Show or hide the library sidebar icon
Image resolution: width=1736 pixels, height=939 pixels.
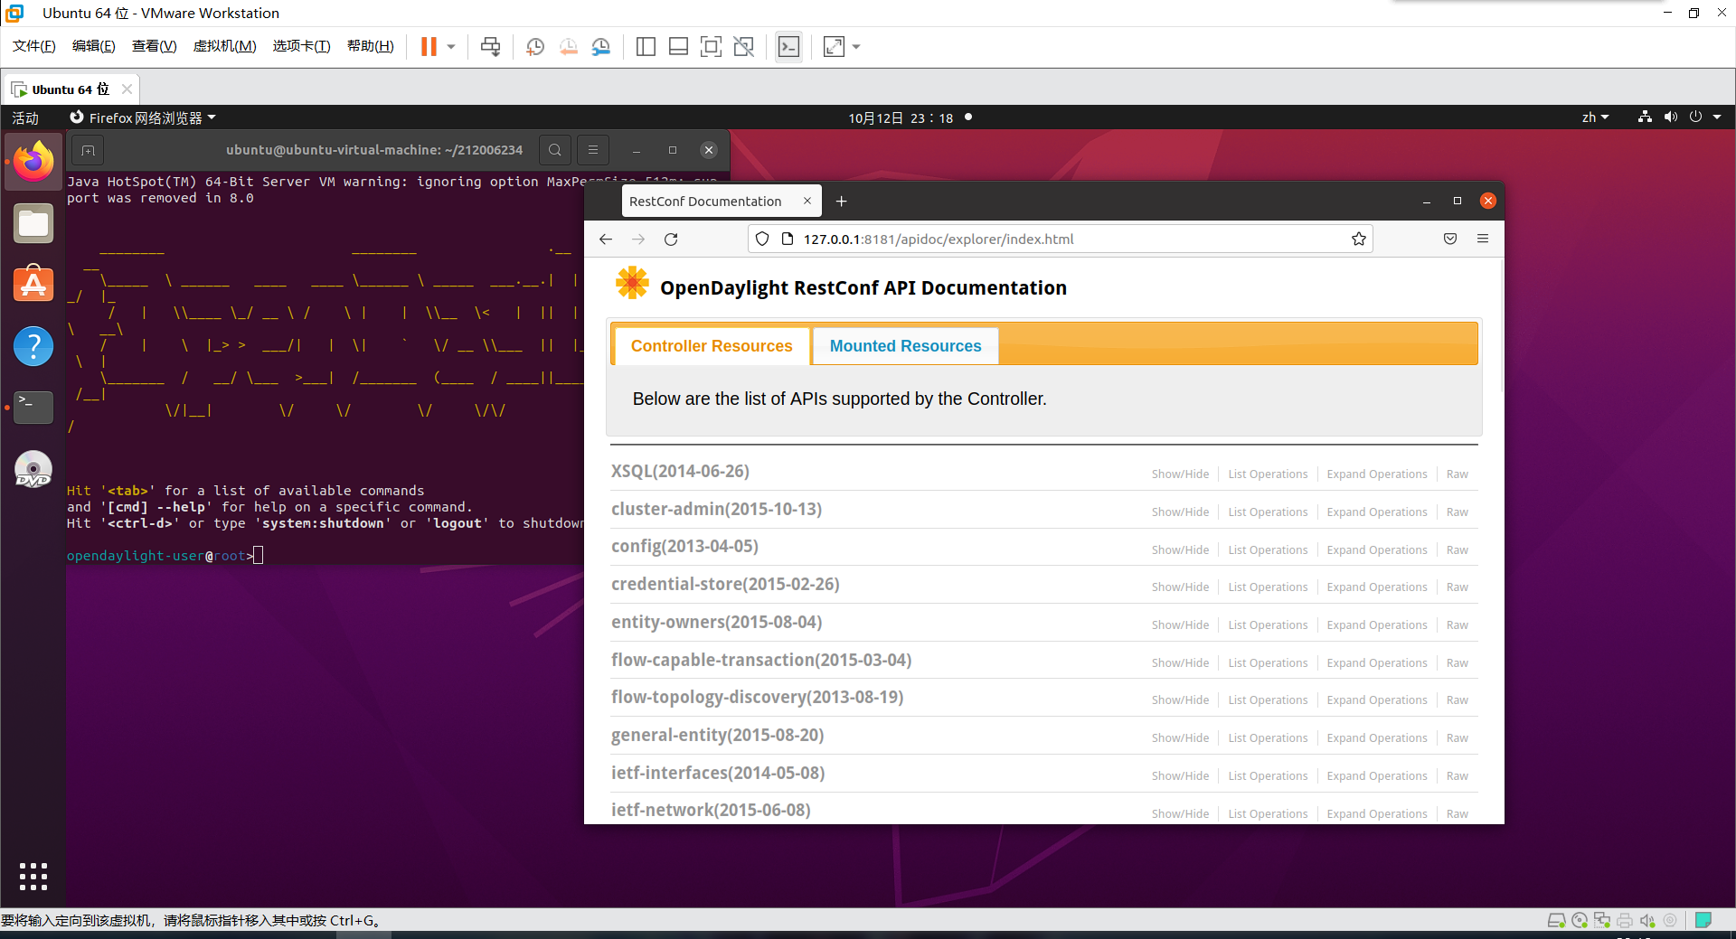tap(646, 47)
